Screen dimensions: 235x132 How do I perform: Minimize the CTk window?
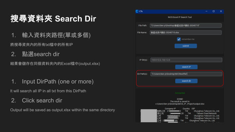click(207, 11)
